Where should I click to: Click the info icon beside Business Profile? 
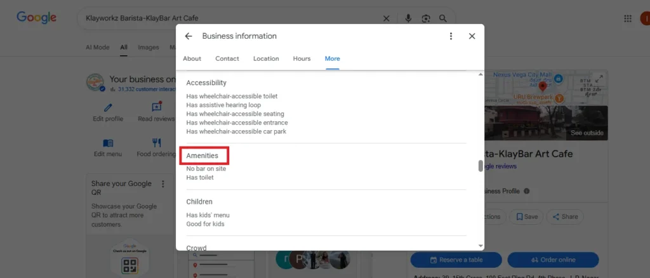526,192
